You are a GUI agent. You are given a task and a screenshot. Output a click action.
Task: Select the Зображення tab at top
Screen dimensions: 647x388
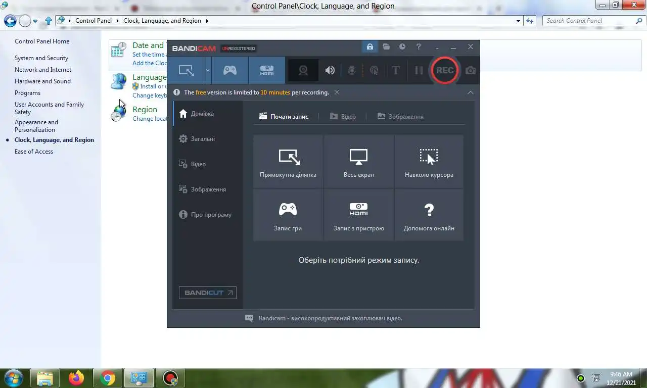[400, 116]
